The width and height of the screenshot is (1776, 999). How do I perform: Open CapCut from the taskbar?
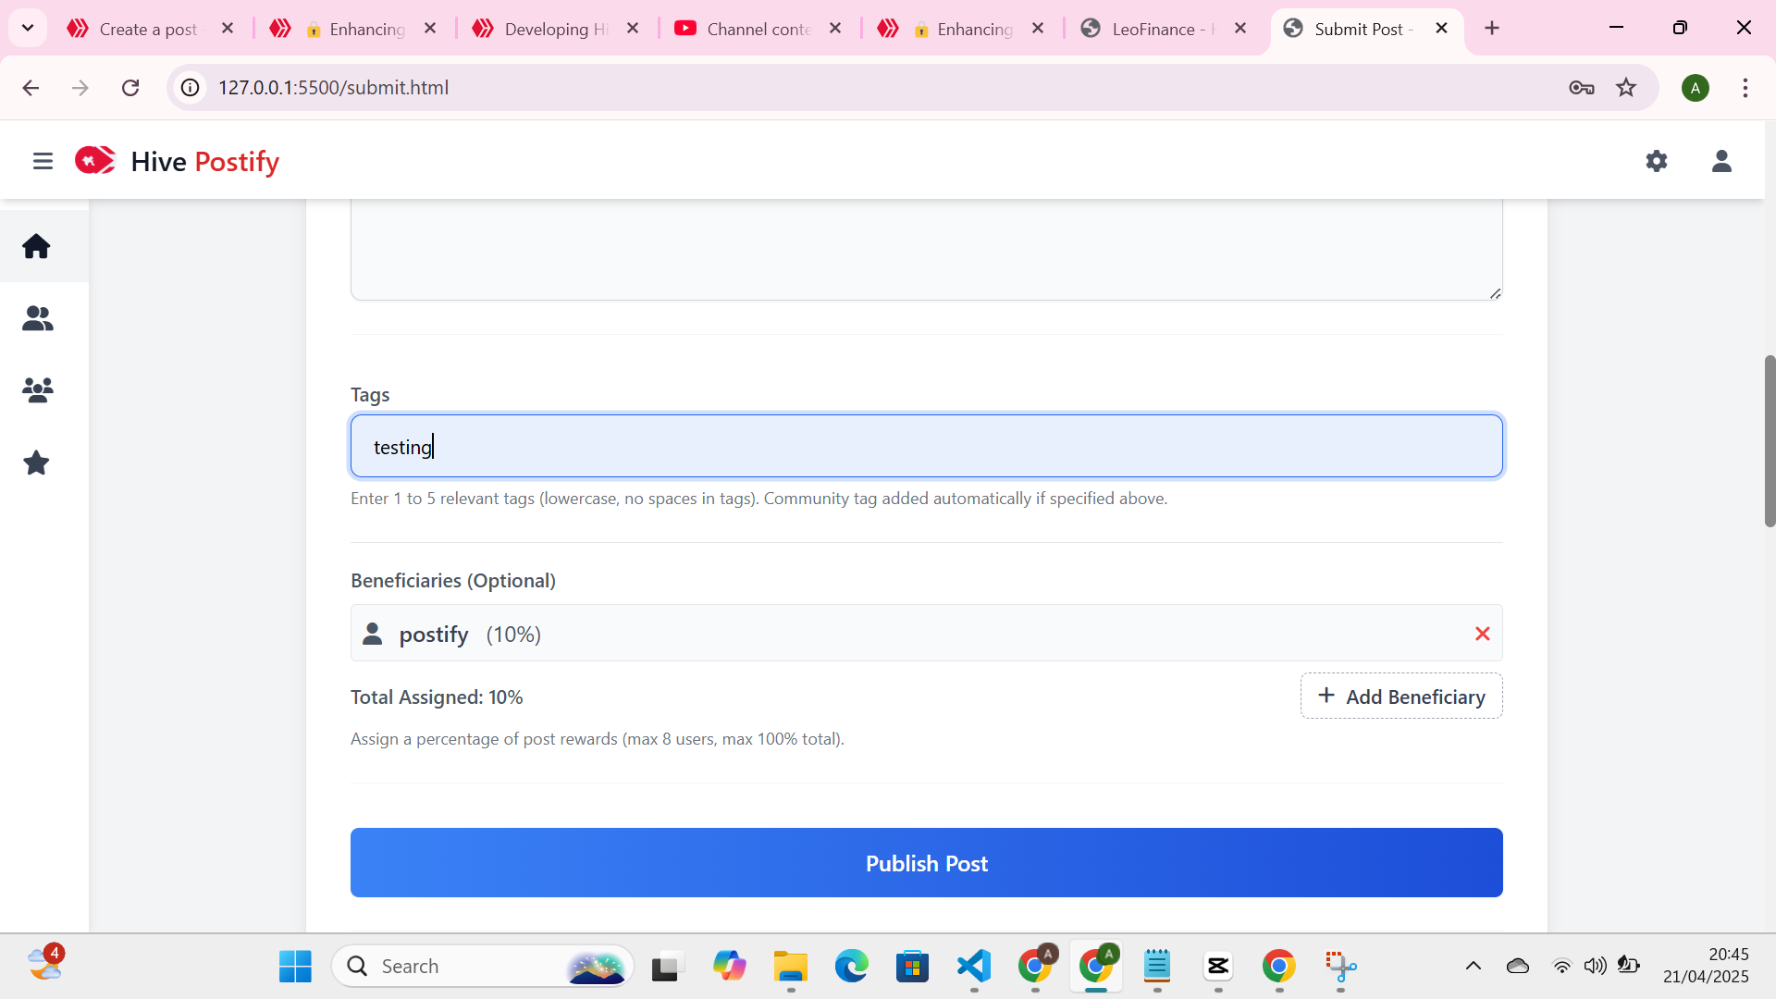point(1218,967)
